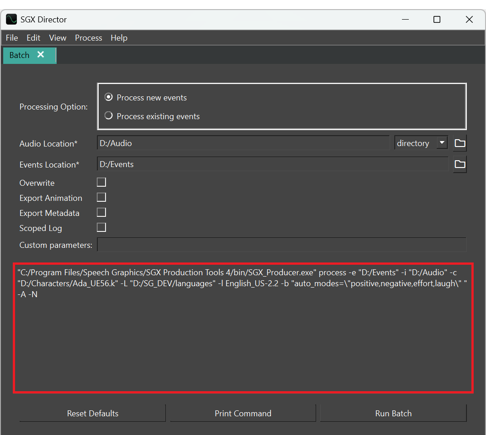Screen dimensions: 486x435
Task: Open the File menu
Action: 12,38
